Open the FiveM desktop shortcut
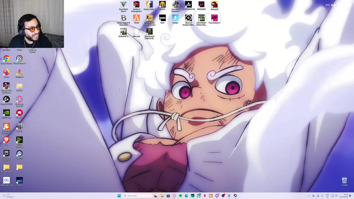The width and height of the screenshot is (354, 199). 136,19
